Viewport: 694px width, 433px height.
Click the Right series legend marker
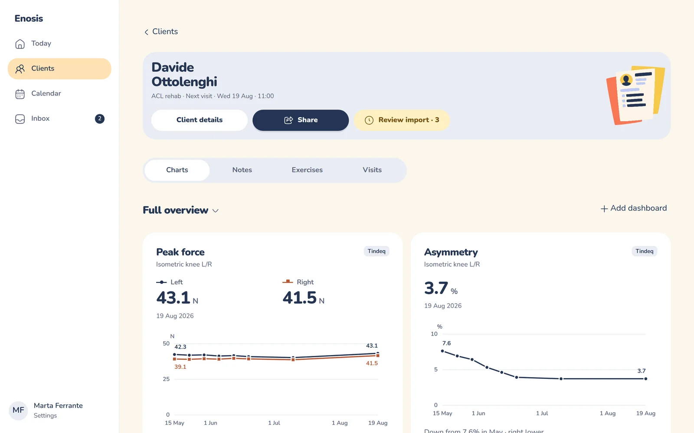point(288,282)
